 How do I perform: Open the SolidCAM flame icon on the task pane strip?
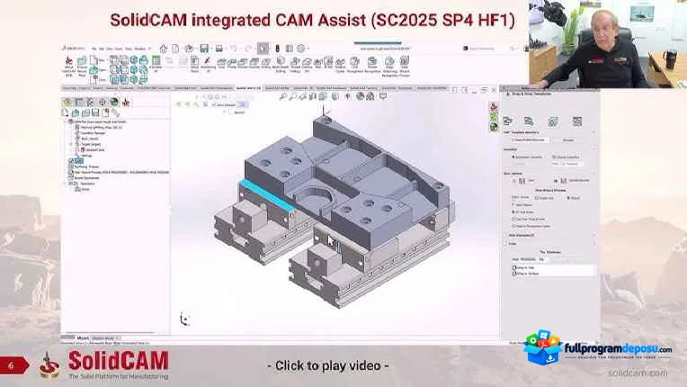pos(494,106)
